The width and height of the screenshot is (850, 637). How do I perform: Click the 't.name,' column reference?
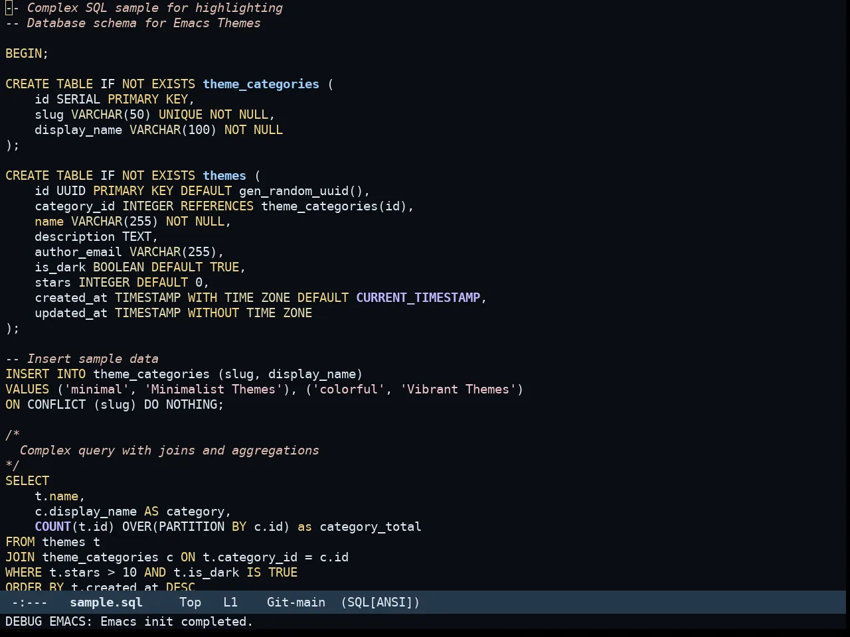point(60,496)
